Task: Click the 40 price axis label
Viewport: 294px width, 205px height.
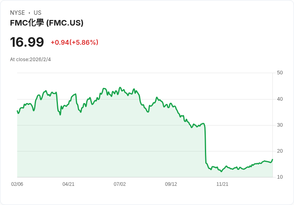Action: [x=280, y=99]
